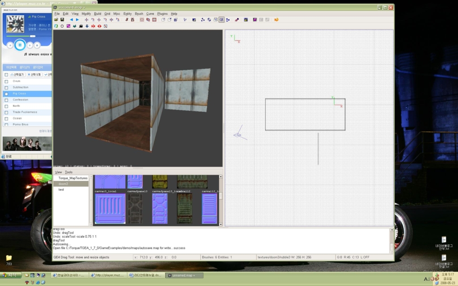Stop playback in the Muz player
Viewport: 458px width, 286px height.
tap(37, 45)
